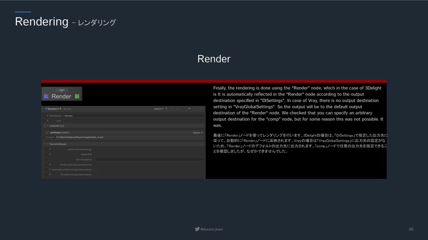
Task: Click the Twitter bird icon in footer
Action: click(197, 229)
